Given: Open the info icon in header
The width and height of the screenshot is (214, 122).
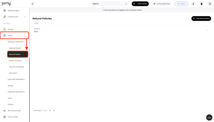Looking at the screenshot, I should [x=193, y=4].
